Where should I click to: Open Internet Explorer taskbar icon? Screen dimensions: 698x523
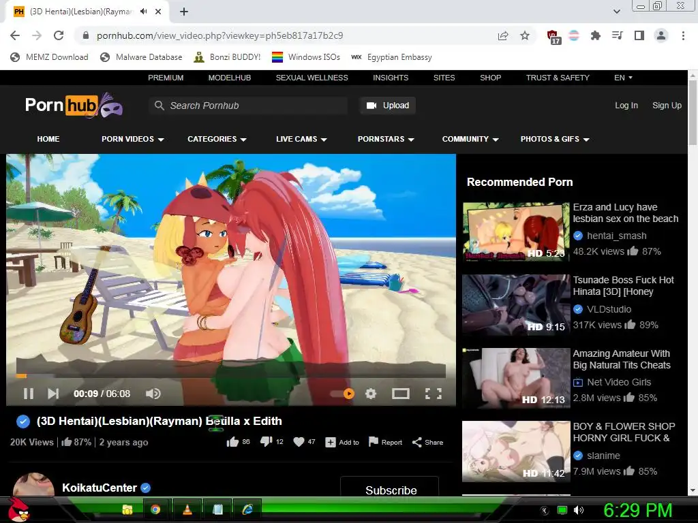click(x=247, y=509)
